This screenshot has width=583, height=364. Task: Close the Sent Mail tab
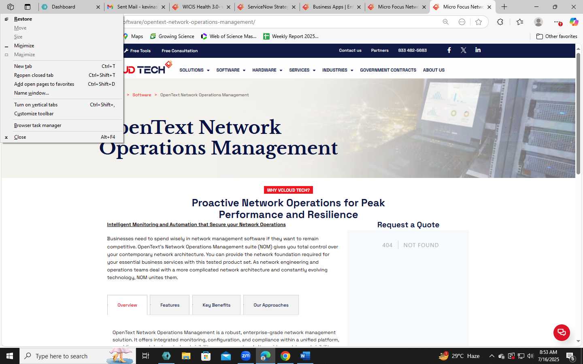point(163,7)
